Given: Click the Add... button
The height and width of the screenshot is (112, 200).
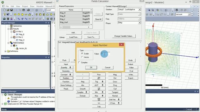Looking at the screenshot, I should coord(74,33).
